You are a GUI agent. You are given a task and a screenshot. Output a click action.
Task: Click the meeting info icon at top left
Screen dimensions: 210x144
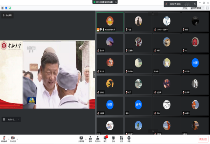point(2,8)
